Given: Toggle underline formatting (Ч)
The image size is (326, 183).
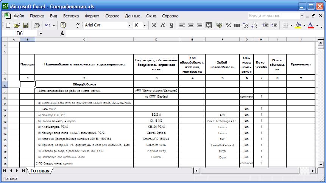Looking at the screenshot, I should [172, 25].
